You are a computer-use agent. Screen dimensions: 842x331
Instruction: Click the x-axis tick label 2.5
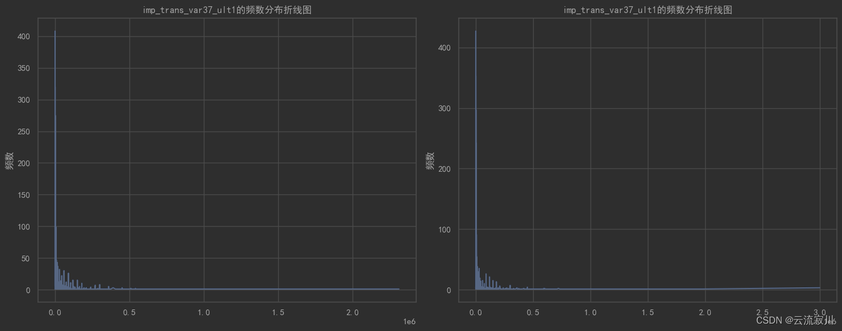[x=763, y=312]
